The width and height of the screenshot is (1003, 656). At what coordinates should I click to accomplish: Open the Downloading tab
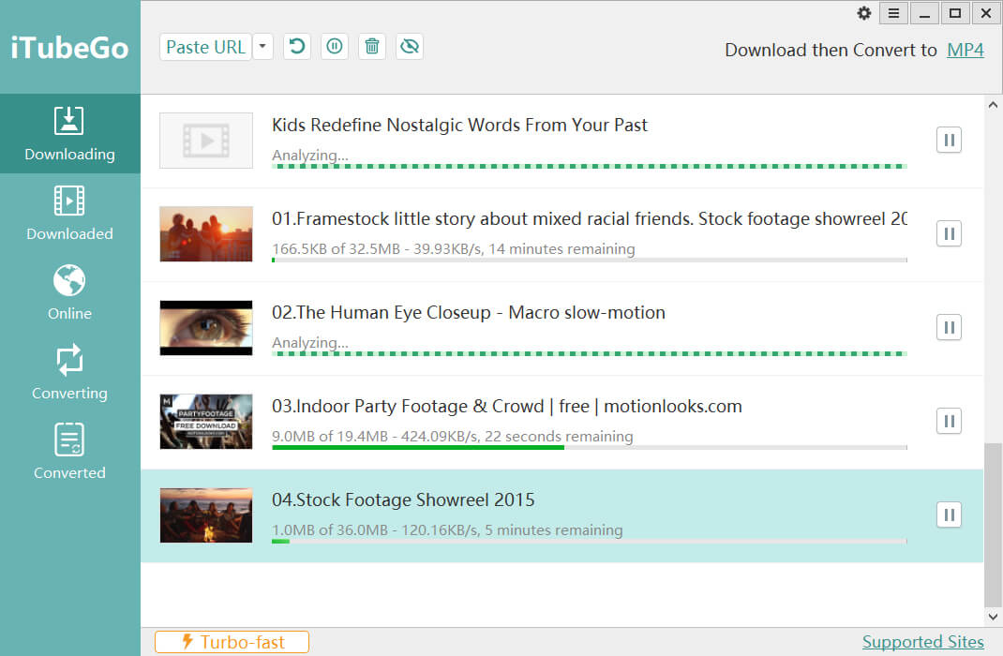click(x=69, y=134)
